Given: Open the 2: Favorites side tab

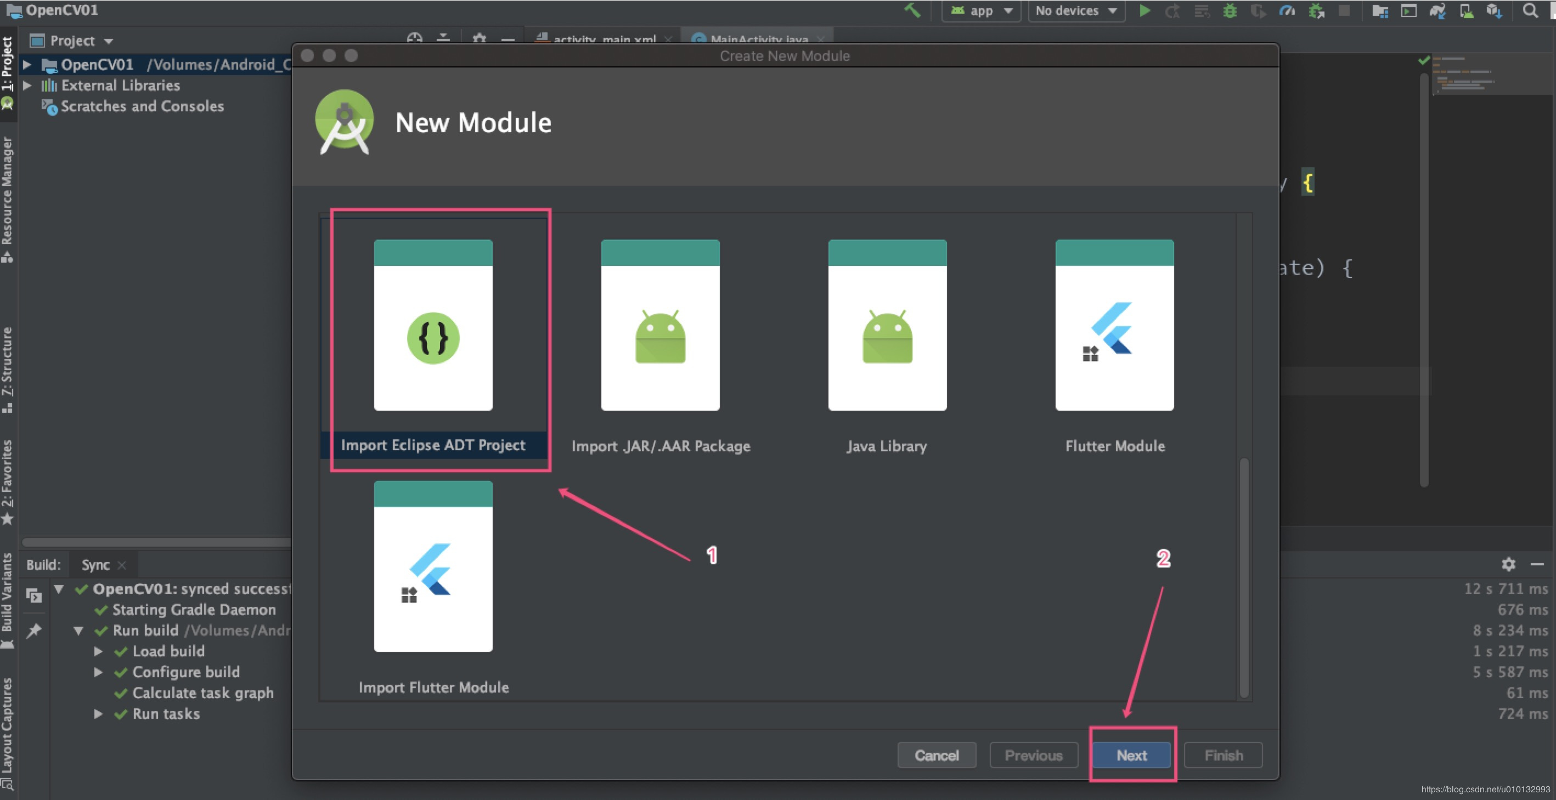Looking at the screenshot, I should [8, 482].
